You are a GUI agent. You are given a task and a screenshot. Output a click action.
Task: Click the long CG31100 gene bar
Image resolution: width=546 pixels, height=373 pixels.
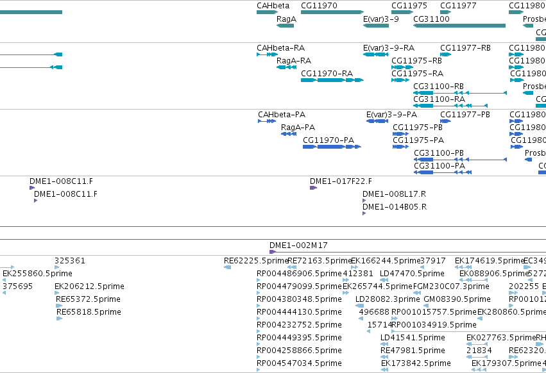(459, 26)
